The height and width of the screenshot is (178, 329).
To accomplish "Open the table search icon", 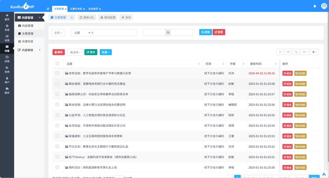I will tap(296, 52).
